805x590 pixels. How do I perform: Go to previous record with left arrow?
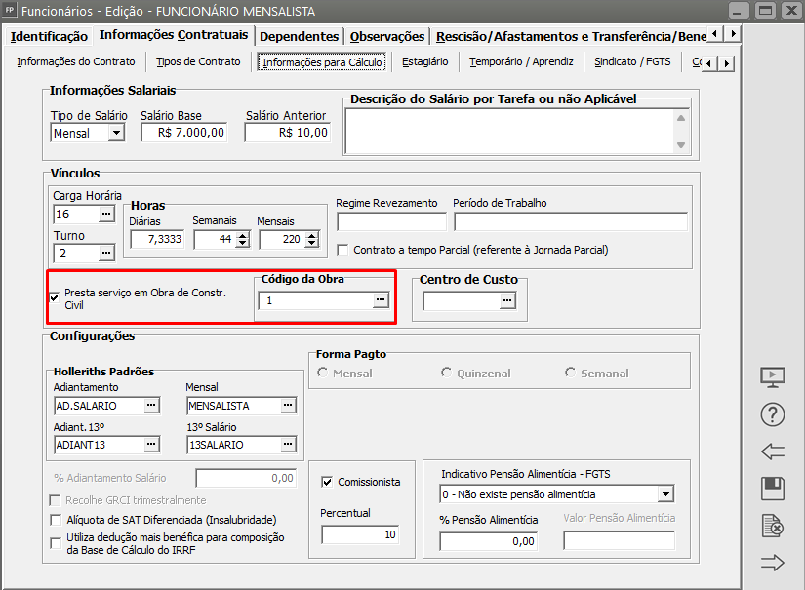point(772,452)
